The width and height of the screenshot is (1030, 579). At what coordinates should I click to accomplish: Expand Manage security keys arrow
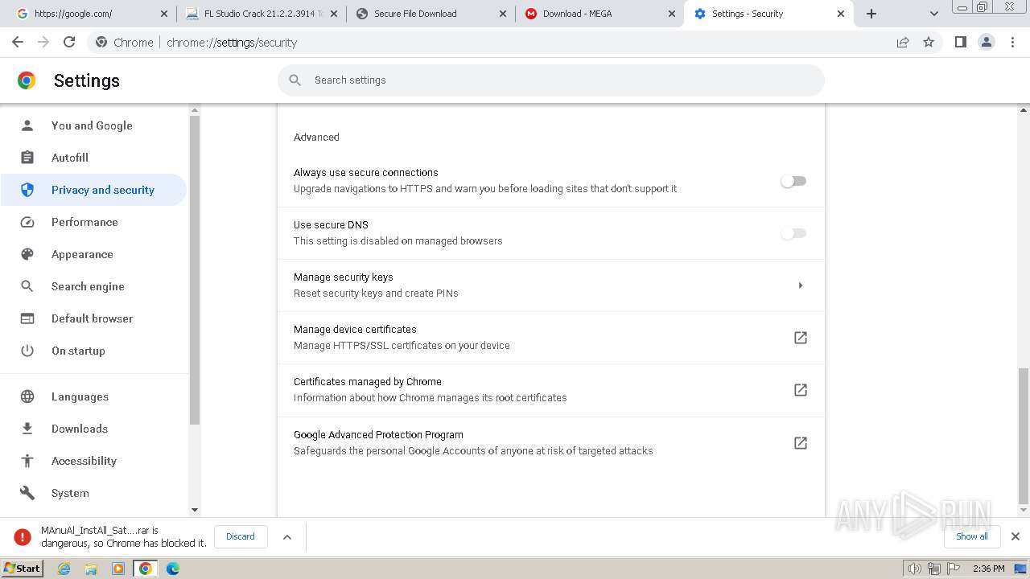click(x=801, y=285)
